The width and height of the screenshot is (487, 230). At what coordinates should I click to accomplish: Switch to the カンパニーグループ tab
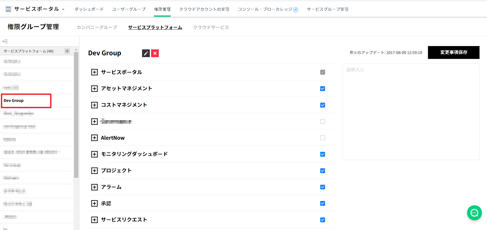click(x=97, y=27)
